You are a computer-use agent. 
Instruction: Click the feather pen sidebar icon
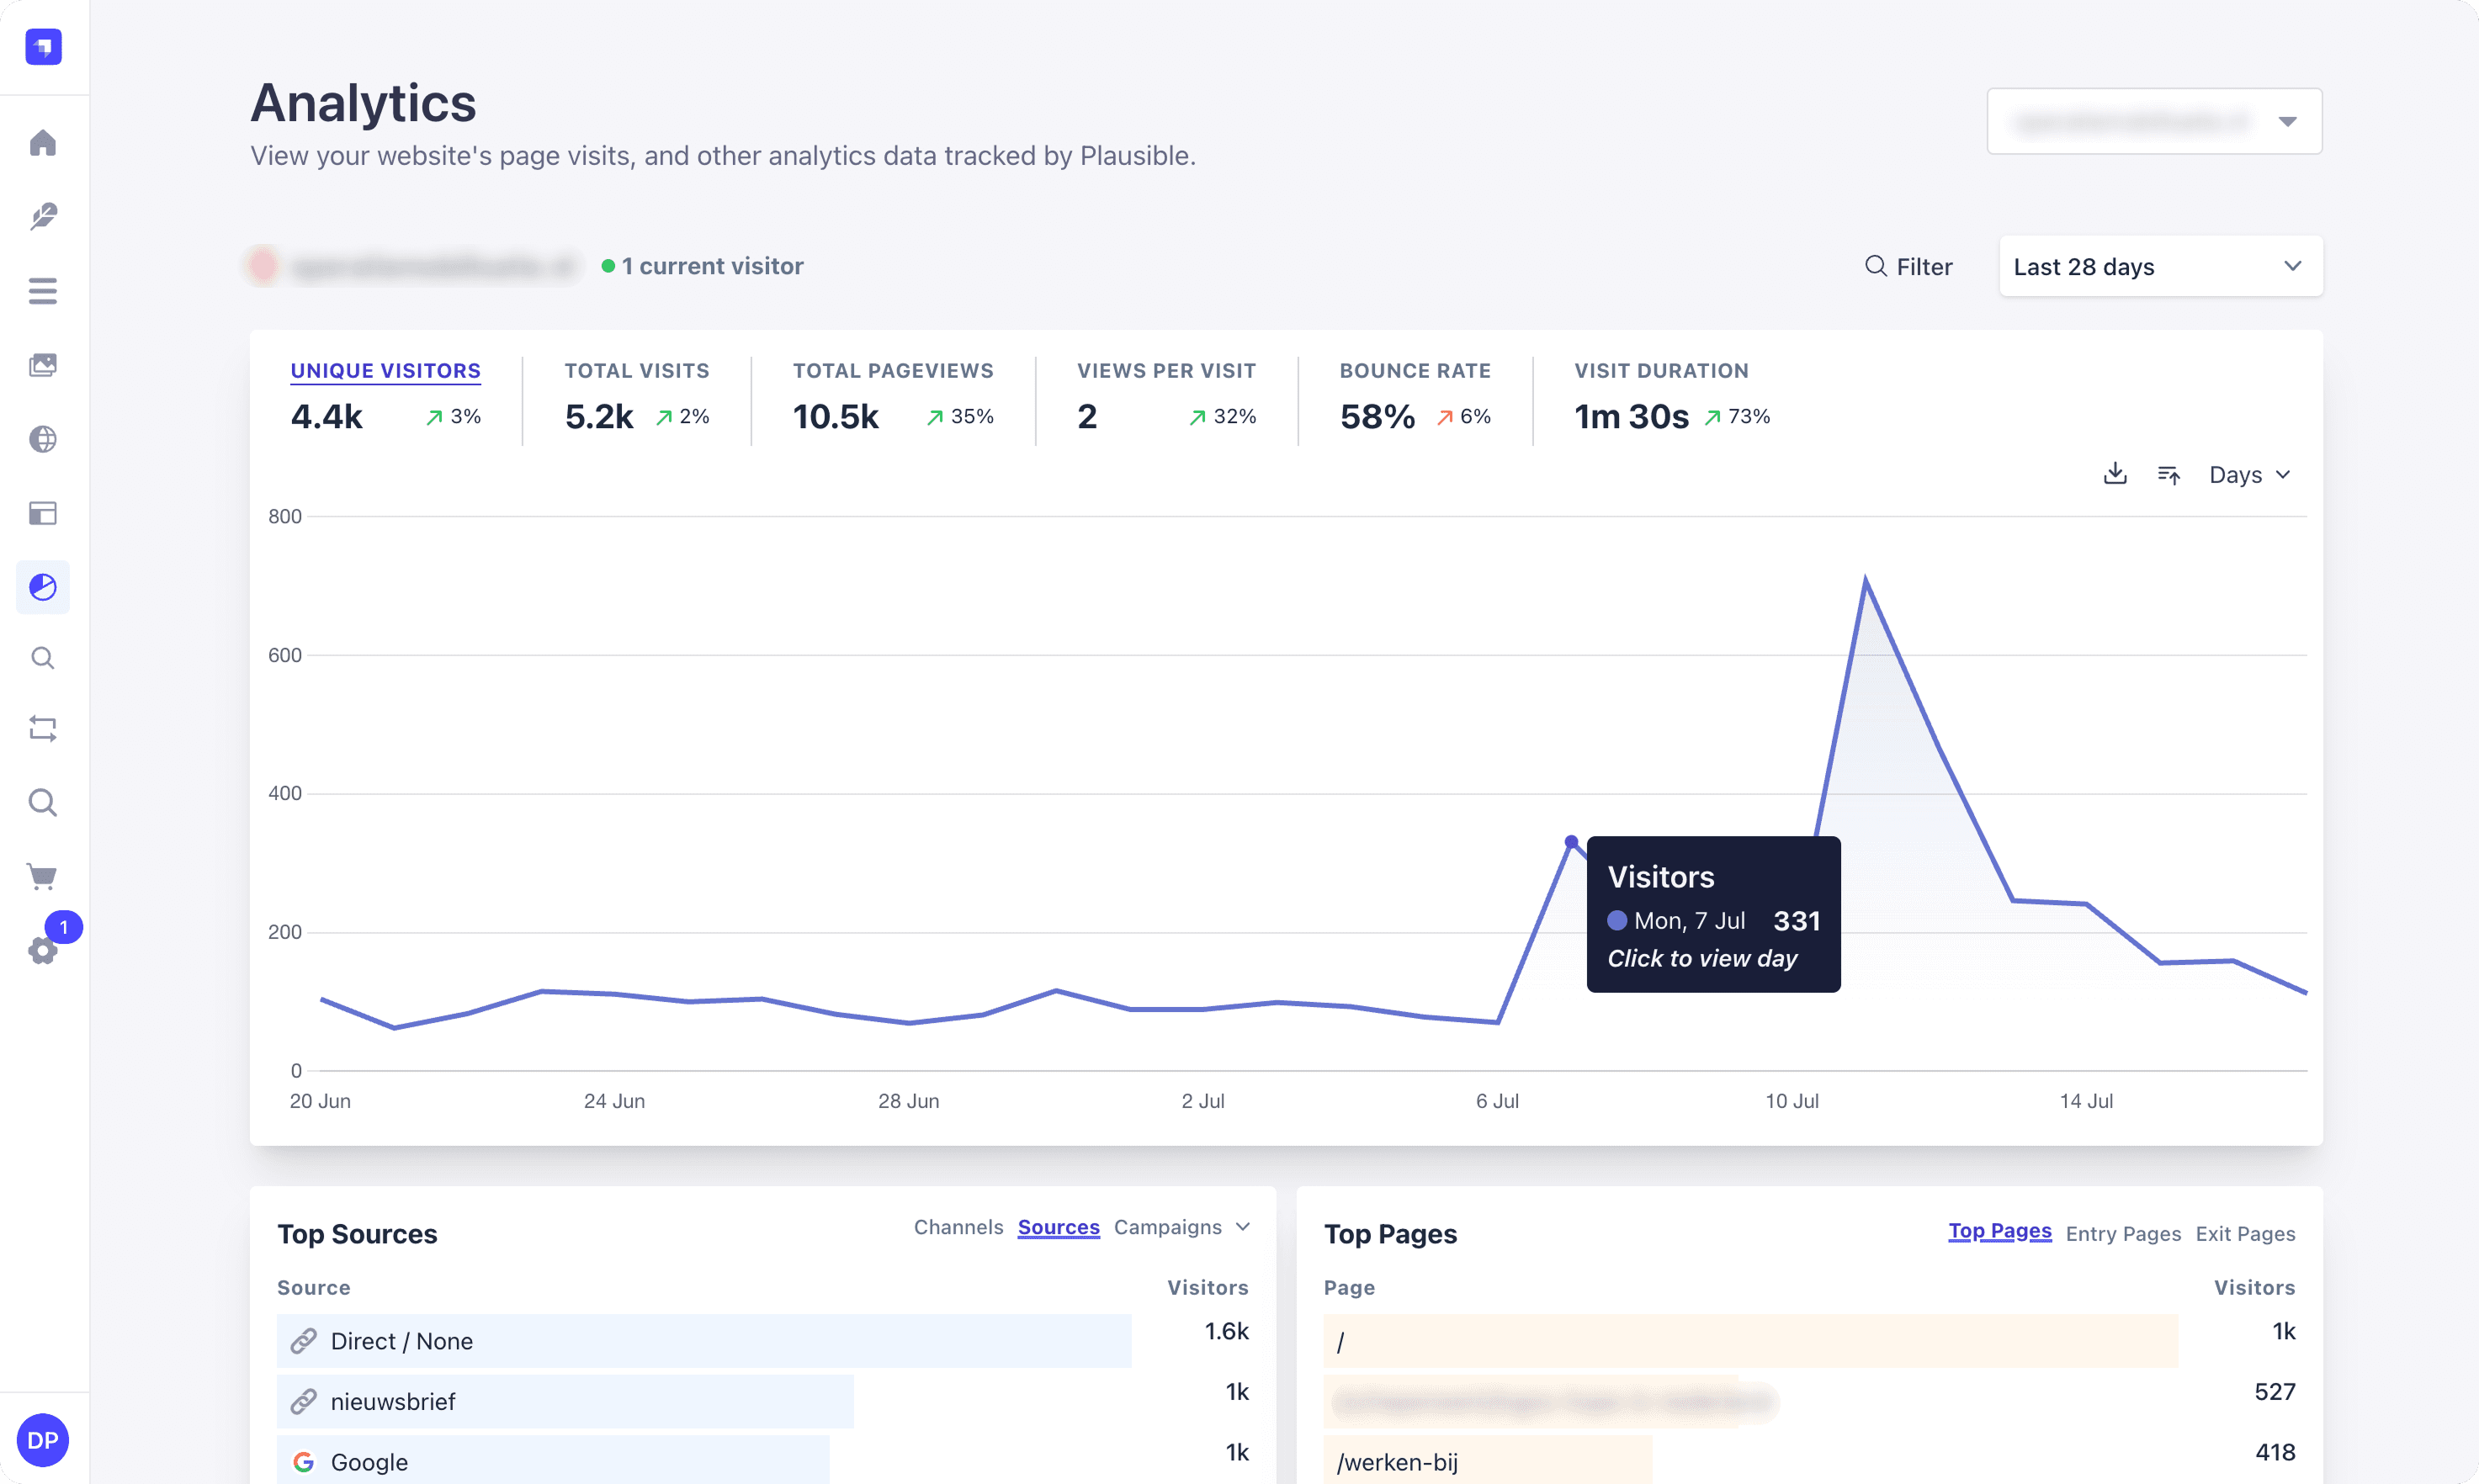42,217
